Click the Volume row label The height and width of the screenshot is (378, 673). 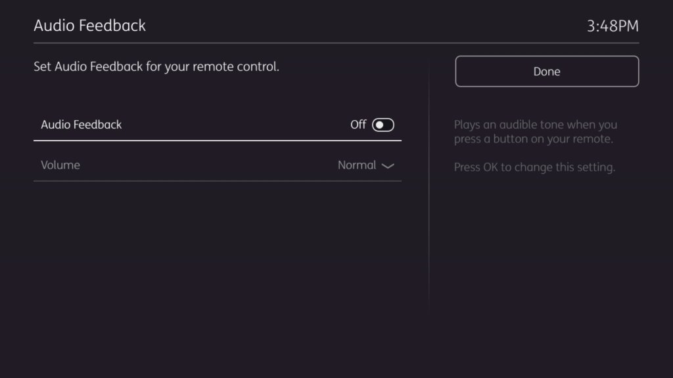(60, 165)
